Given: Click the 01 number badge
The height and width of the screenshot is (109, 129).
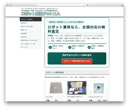Looking at the screenshot, I should 50,47.
